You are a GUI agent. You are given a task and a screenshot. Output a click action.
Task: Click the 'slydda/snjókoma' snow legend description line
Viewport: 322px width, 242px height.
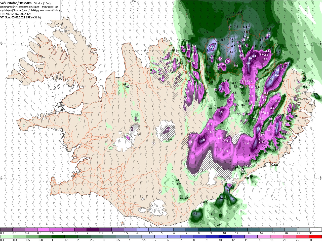point(30,10)
